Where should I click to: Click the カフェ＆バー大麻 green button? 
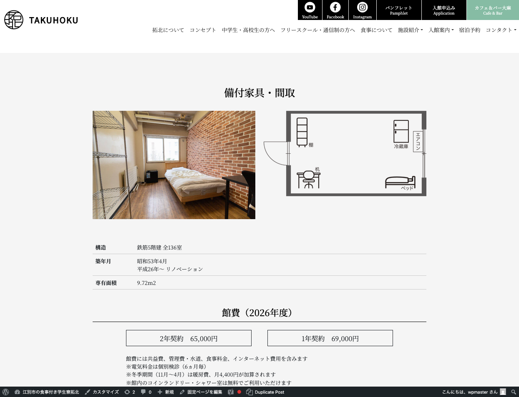[x=493, y=10]
